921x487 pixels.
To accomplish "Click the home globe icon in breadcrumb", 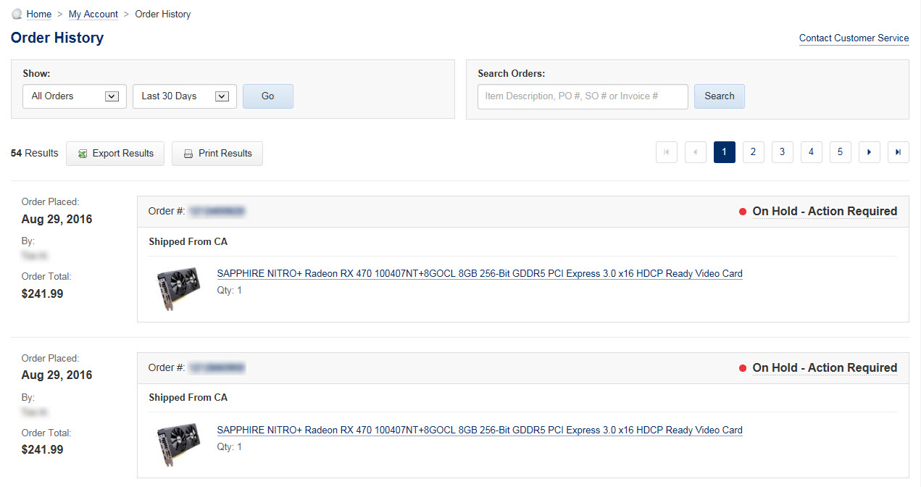I will coord(17,14).
